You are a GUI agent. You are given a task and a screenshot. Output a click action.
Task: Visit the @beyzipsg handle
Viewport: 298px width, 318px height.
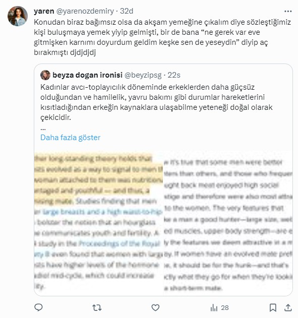pyautogui.click(x=143, y=75)
